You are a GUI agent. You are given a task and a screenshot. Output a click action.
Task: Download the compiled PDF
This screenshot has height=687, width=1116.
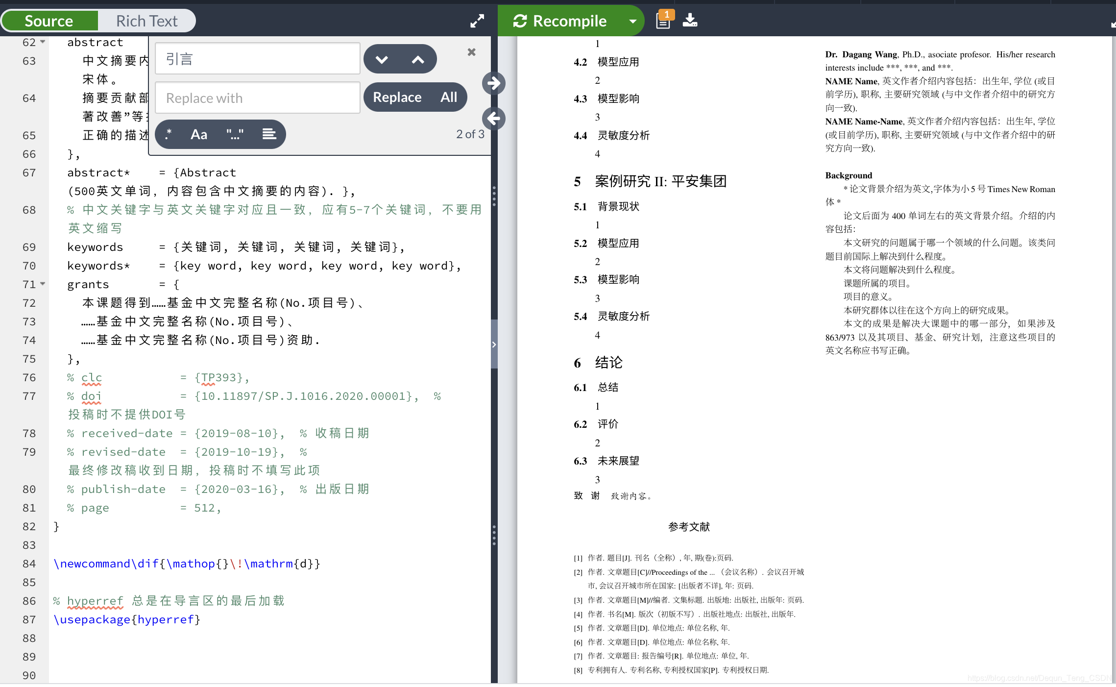point(690,20)
